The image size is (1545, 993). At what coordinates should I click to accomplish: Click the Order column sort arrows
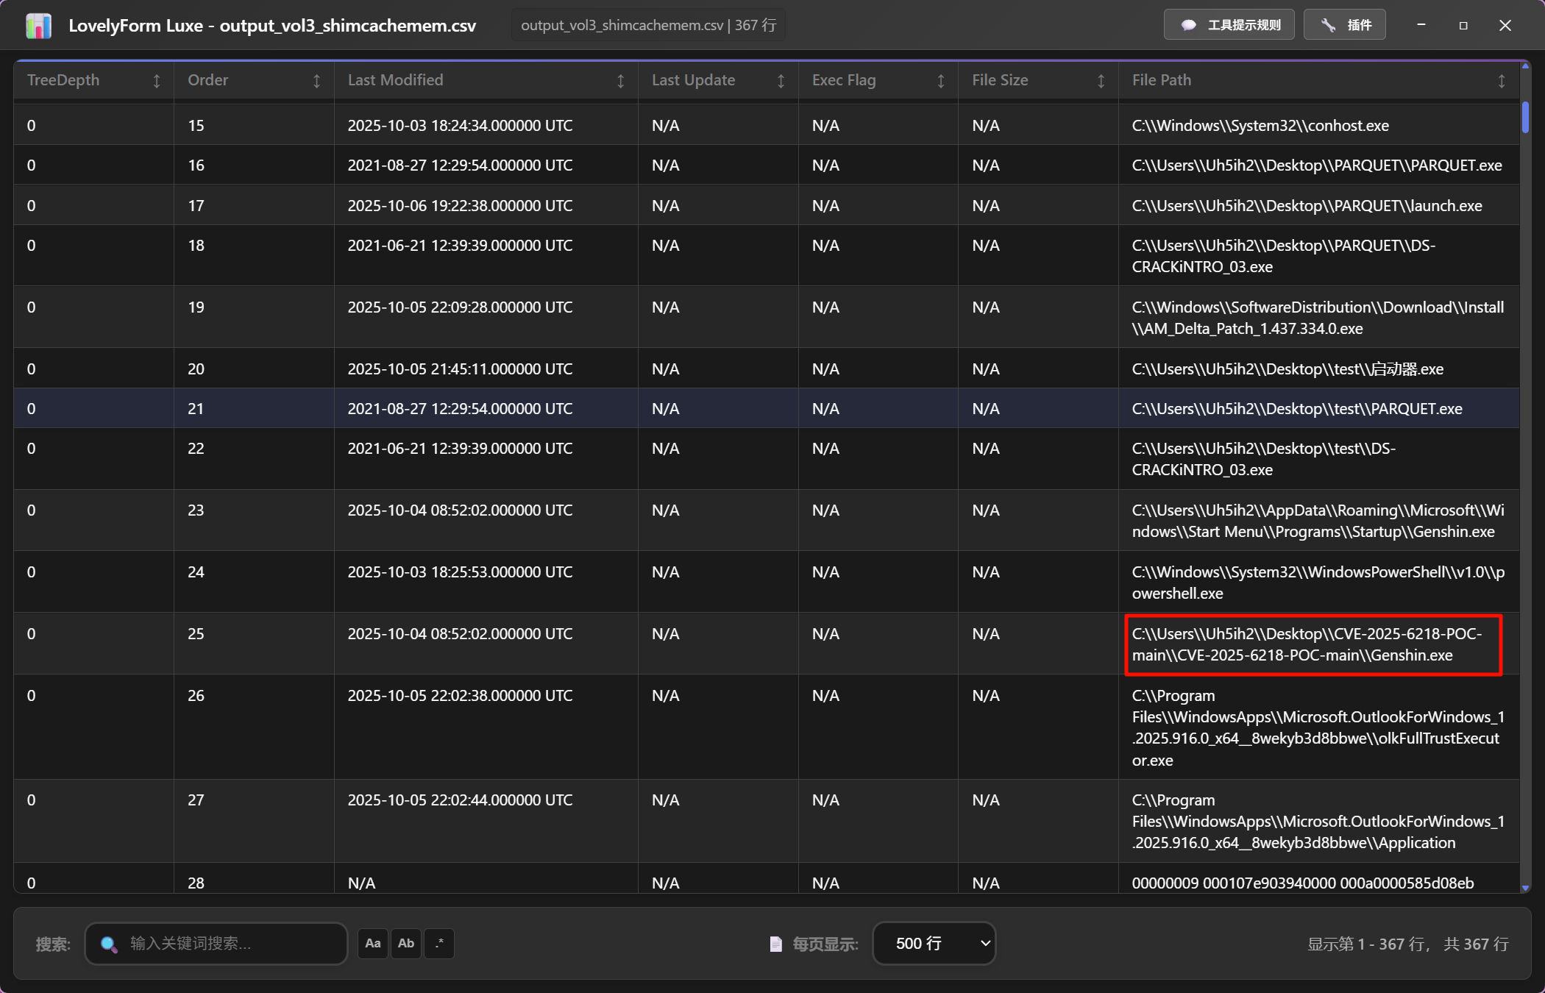[x=316, y=81]
